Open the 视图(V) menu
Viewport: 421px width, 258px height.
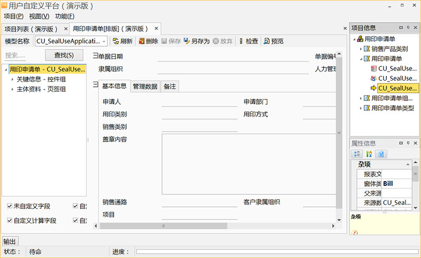pyautogui.click(x=39, y=16)
